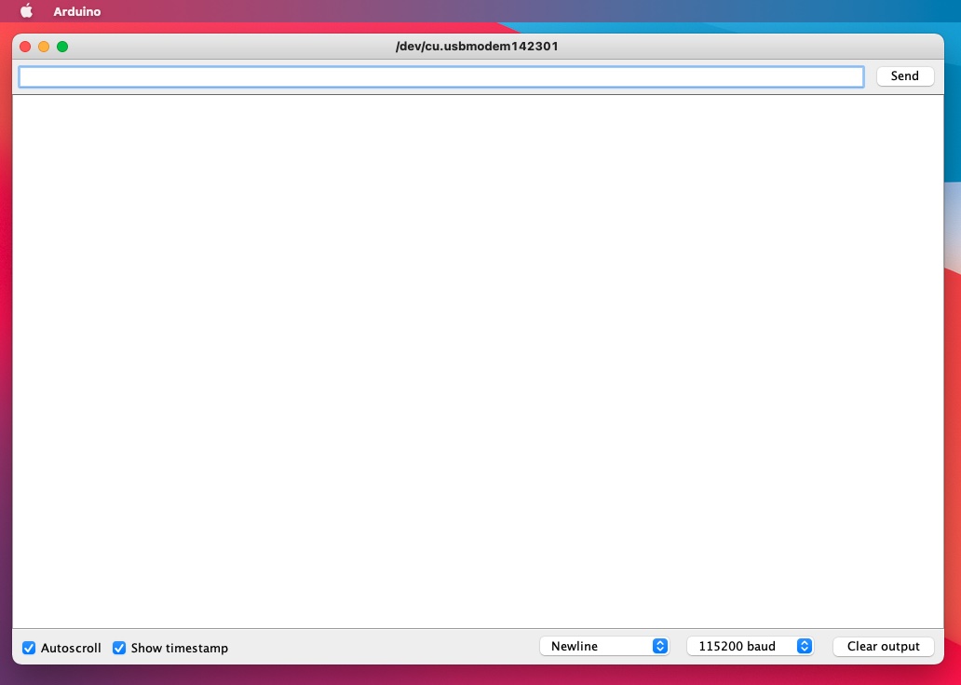Click the Show timestamp text label
The width and height of the screenshot is (961, 685).
(x=179, y=648)
